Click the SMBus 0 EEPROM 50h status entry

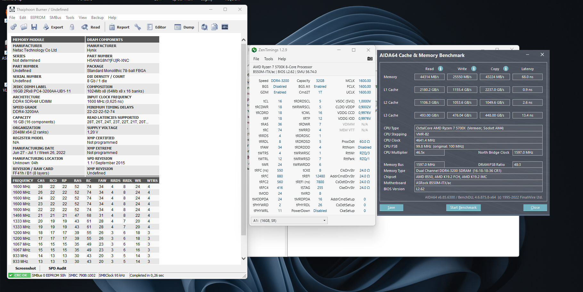pos(49,275)
